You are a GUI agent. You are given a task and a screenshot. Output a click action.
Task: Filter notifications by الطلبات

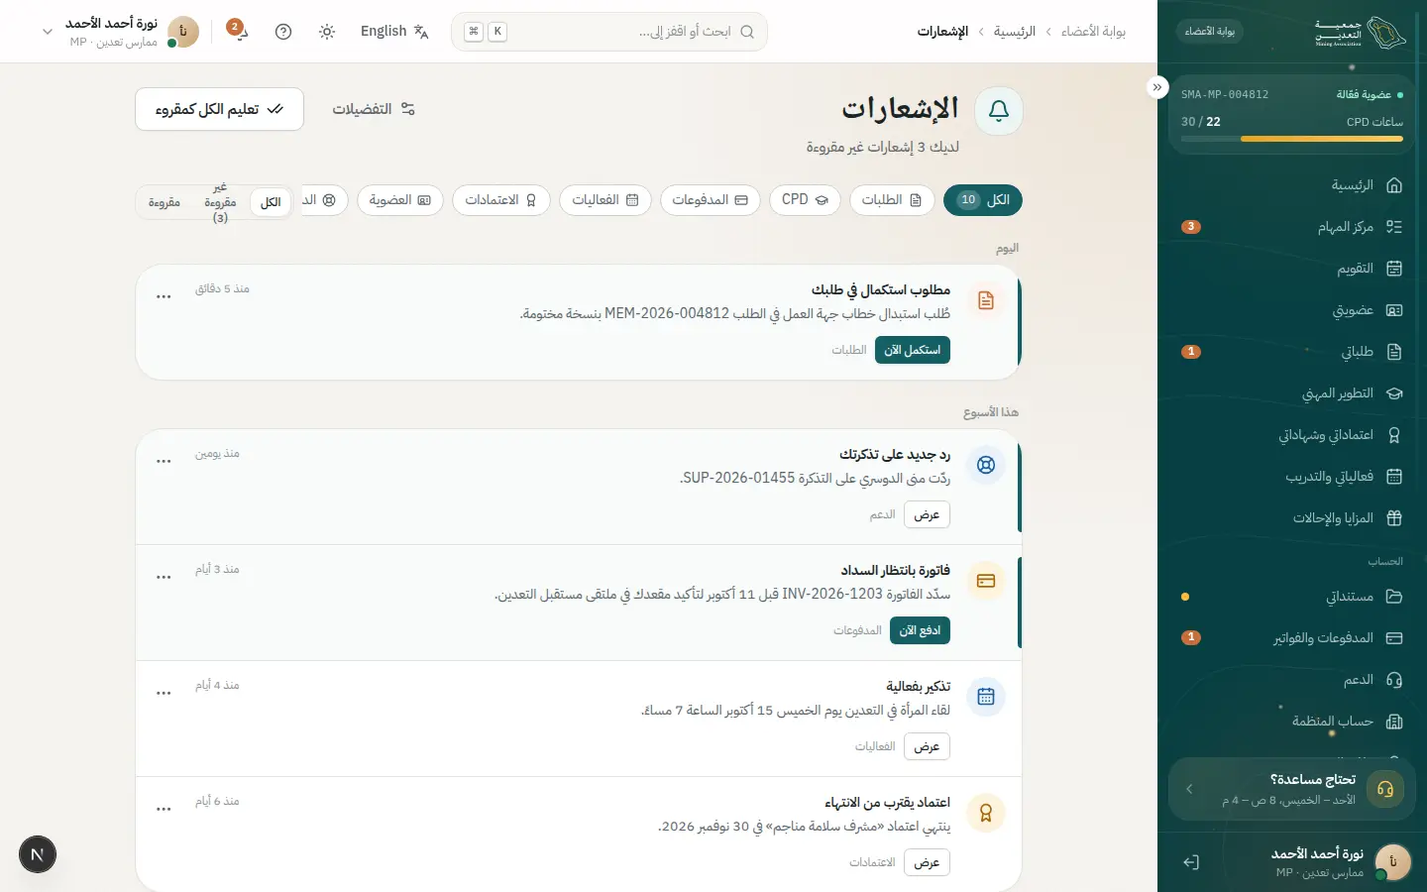[892, 199]
